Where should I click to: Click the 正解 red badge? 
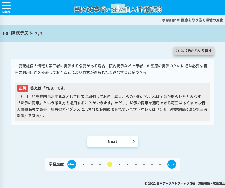pyautogui.click(x=23, y=88)
